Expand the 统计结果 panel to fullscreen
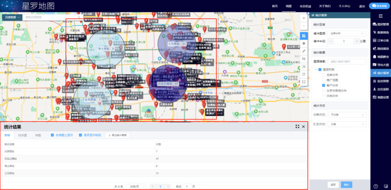391x190 pixels. tap(297, 127)
